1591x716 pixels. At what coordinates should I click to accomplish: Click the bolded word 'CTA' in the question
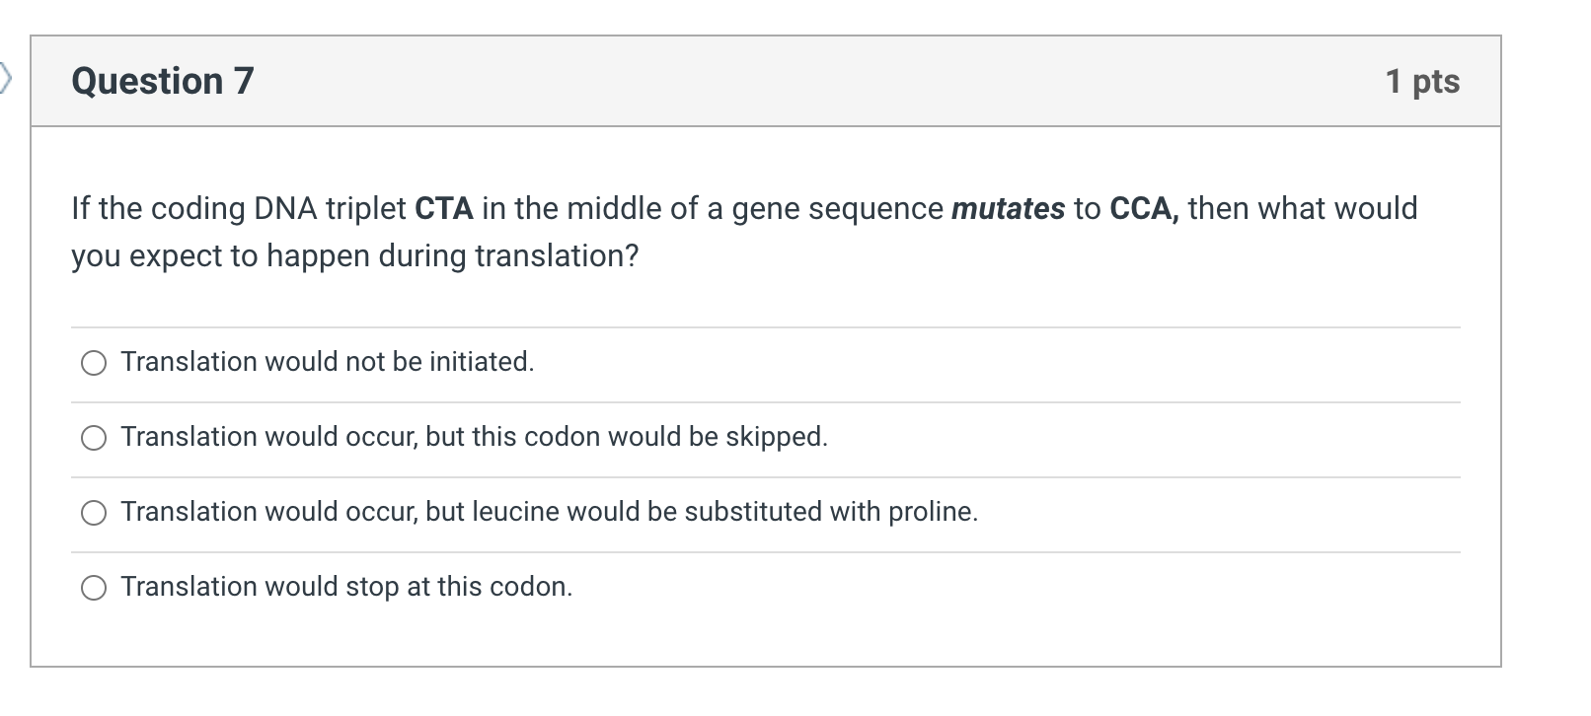click(443, 208)
